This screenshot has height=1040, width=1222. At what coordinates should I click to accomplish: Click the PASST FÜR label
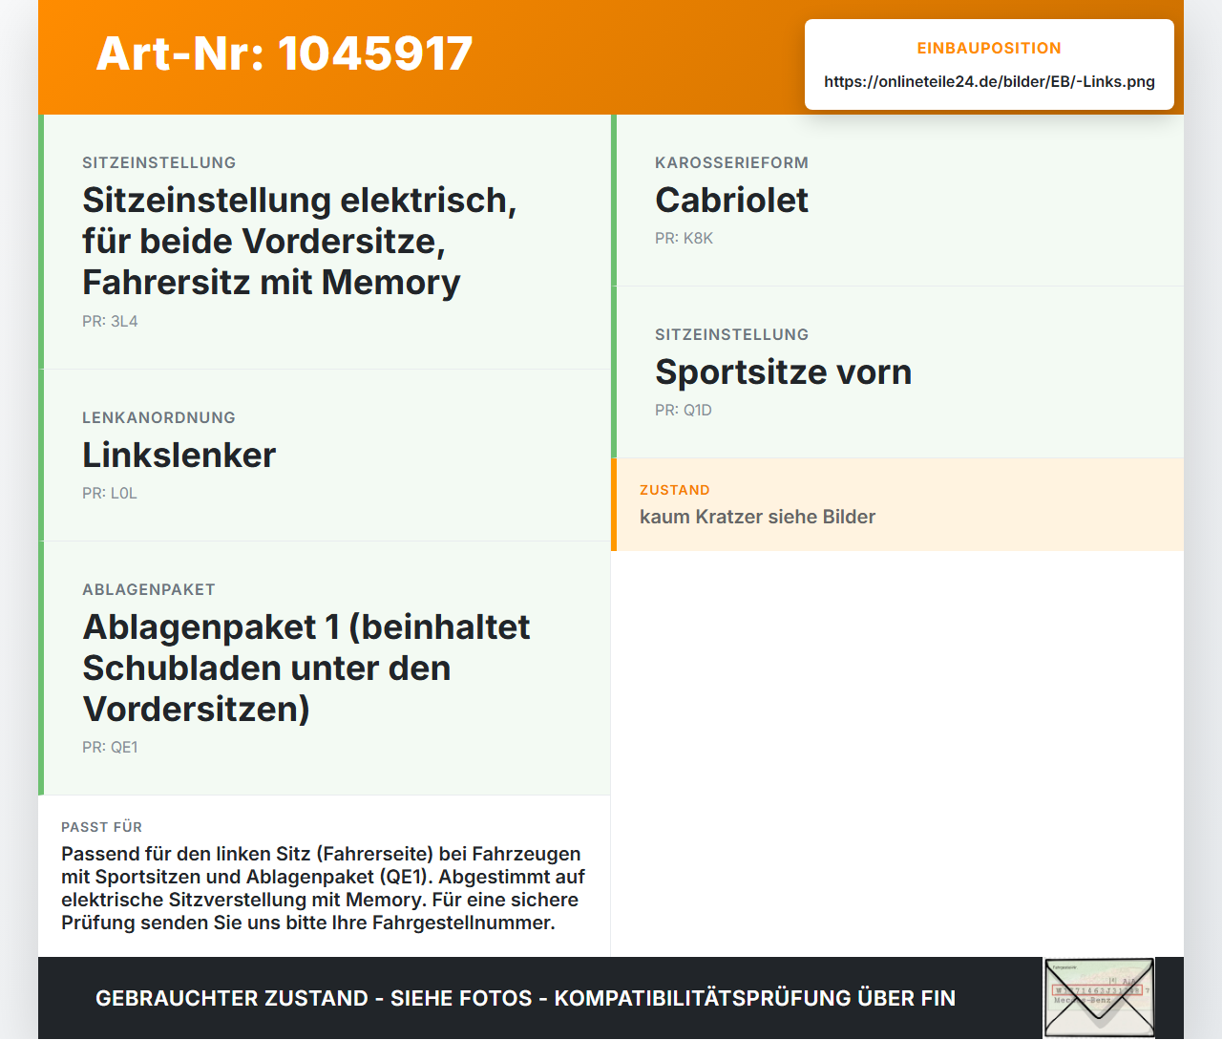tap(101, 827)
